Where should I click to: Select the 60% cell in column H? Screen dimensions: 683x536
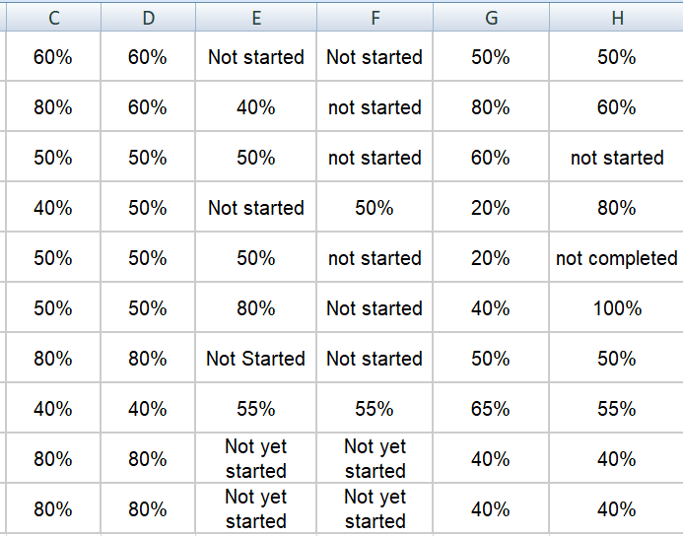616,107
